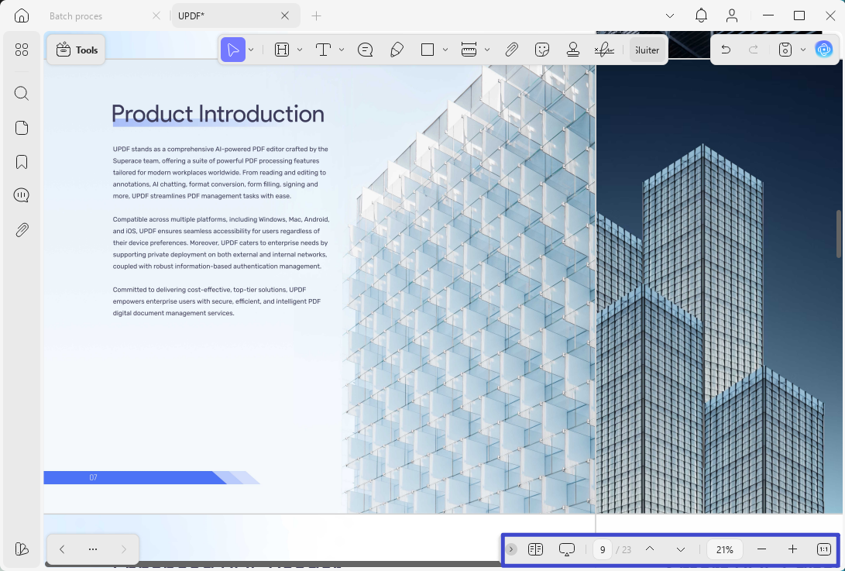Open the Tools button
The height and width of the screenshot is (571, 845).
point(76,50)
